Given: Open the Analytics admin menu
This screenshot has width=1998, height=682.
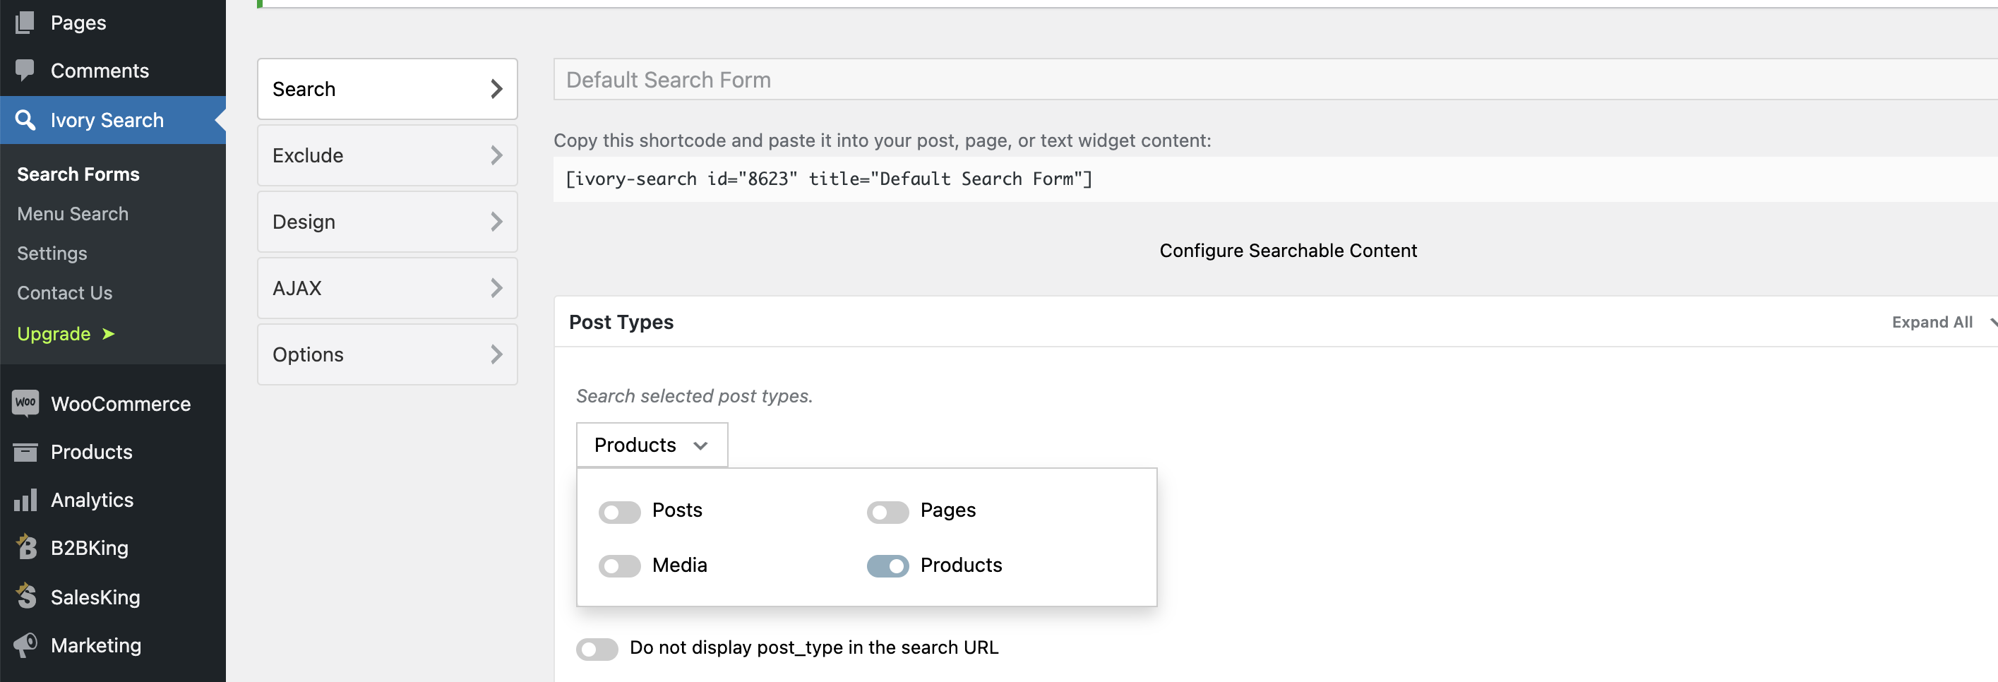Looking at the screenshot, I should tap(113, 500).
